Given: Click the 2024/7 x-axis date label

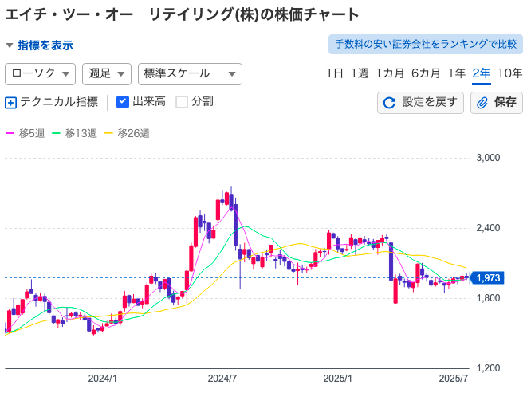Looking at the screenshot, I should tap(222, 379).
